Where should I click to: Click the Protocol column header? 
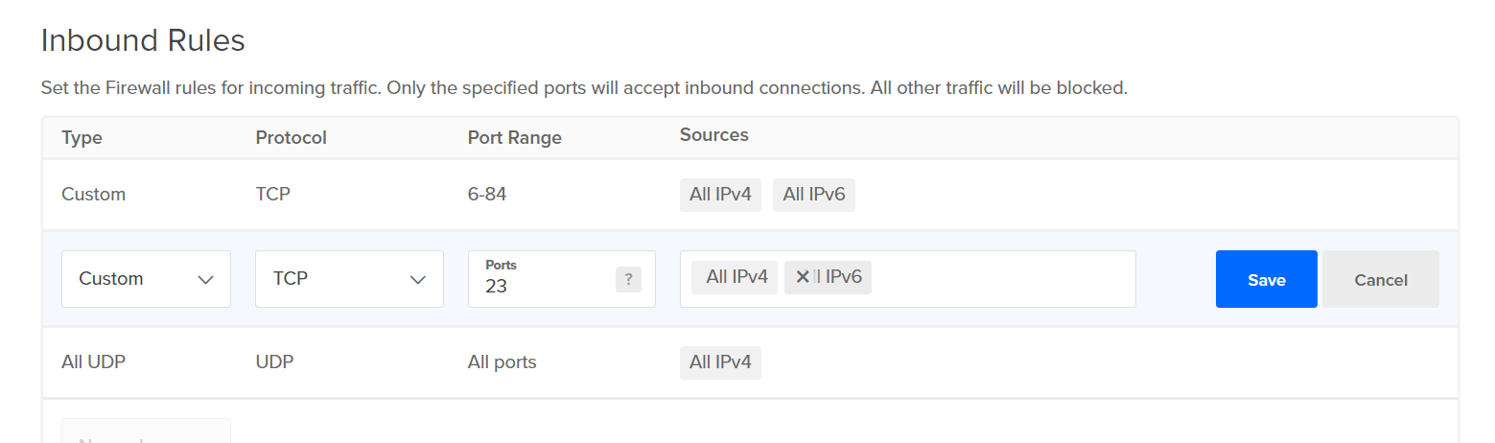tap(291, 138)
